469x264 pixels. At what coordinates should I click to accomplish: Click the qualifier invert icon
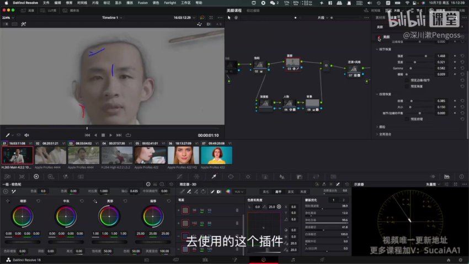[219, 192]
